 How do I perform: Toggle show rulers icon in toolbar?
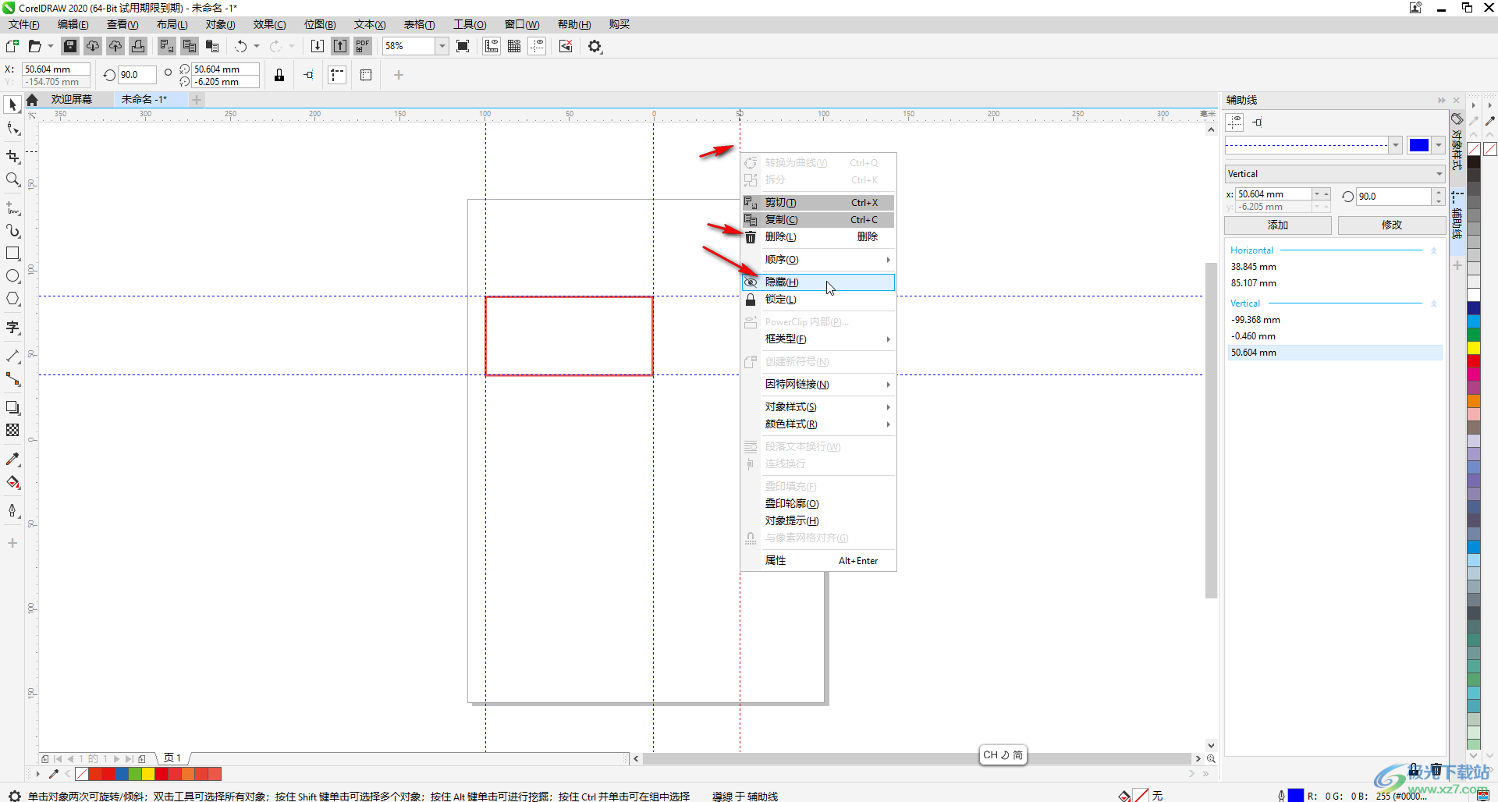click(492, 46)
